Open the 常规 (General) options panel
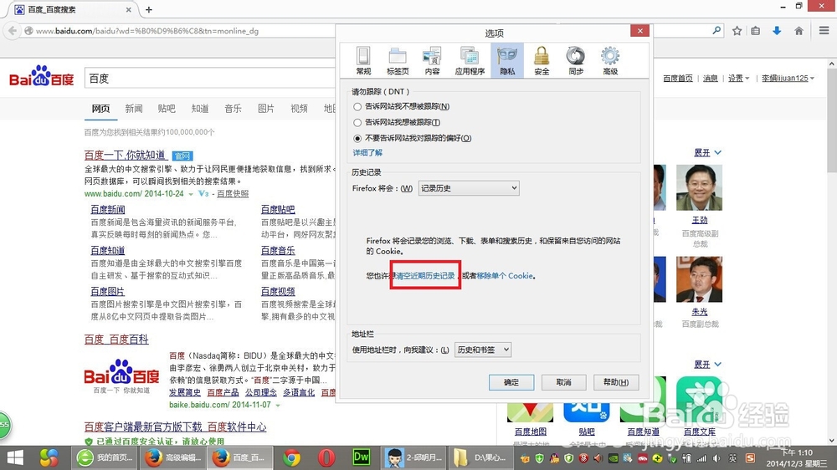The width and height of the screenshot is (837, 470). point(363,60)
